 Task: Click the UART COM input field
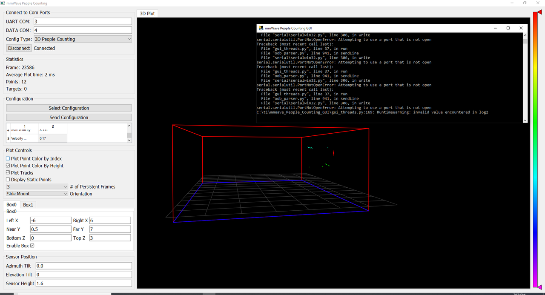pos(83,21)
